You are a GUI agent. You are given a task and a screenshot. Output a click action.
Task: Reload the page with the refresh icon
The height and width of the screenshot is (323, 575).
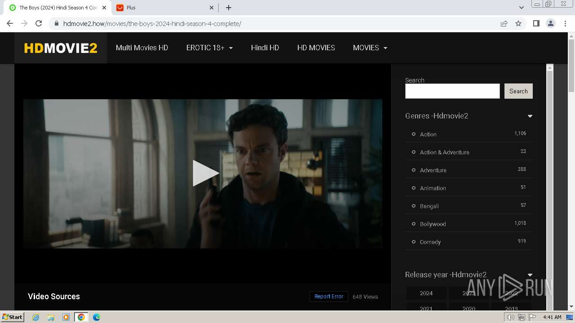tap(39, 23)
